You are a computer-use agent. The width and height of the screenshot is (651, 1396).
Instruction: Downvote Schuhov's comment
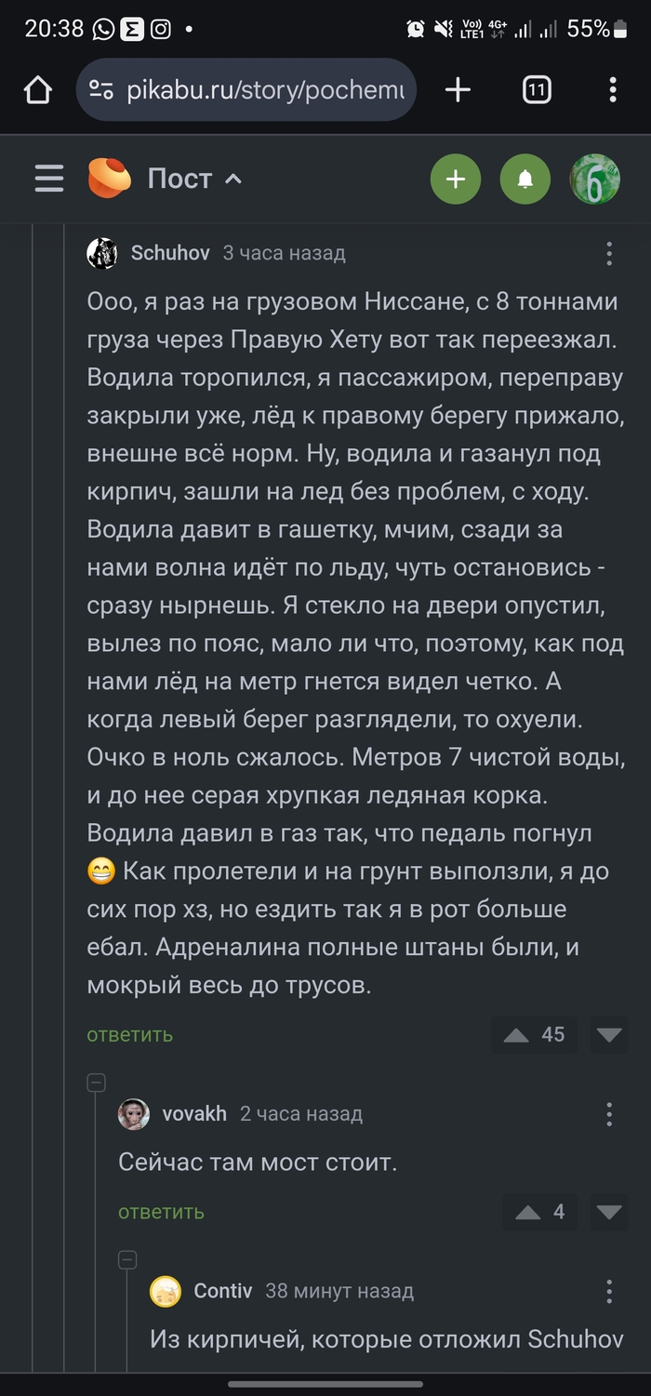click(609, 1034)
